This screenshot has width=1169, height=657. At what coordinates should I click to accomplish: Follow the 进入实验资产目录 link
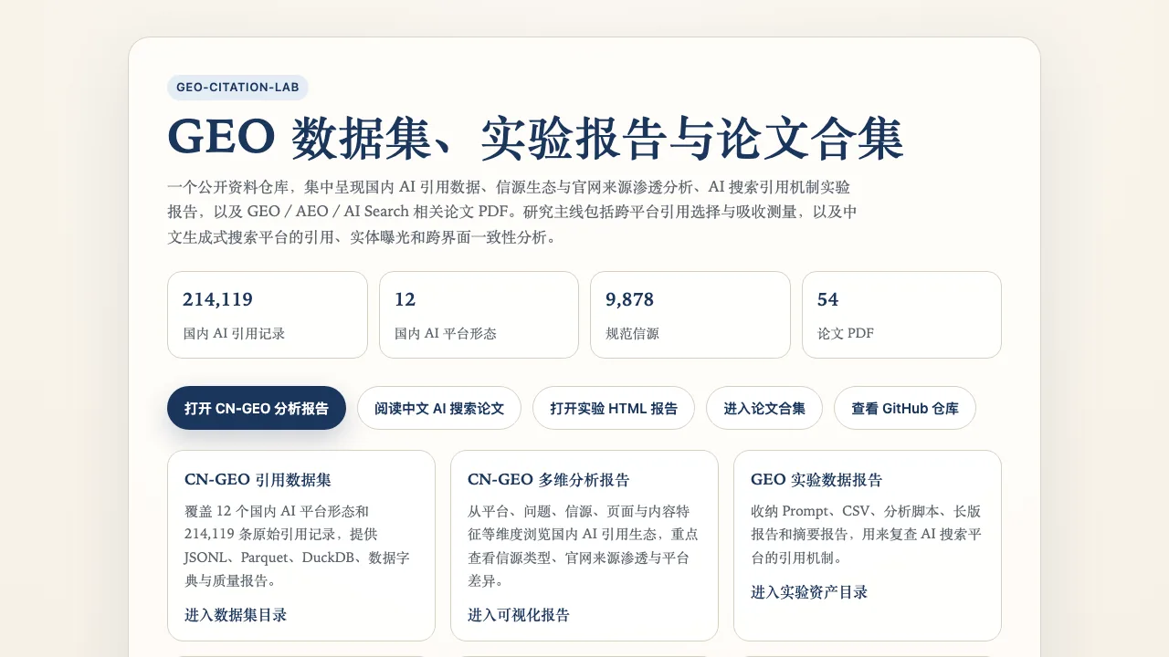pos(809,592)
